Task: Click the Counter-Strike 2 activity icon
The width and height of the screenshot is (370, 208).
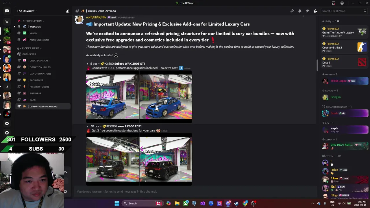Action: coord(362,47)
